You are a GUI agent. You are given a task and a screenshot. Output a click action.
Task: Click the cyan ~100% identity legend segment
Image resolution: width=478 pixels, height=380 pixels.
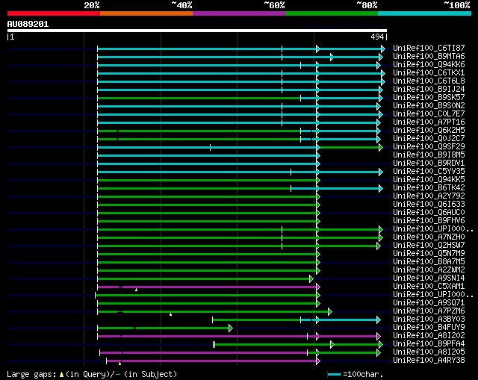[425, 13]
